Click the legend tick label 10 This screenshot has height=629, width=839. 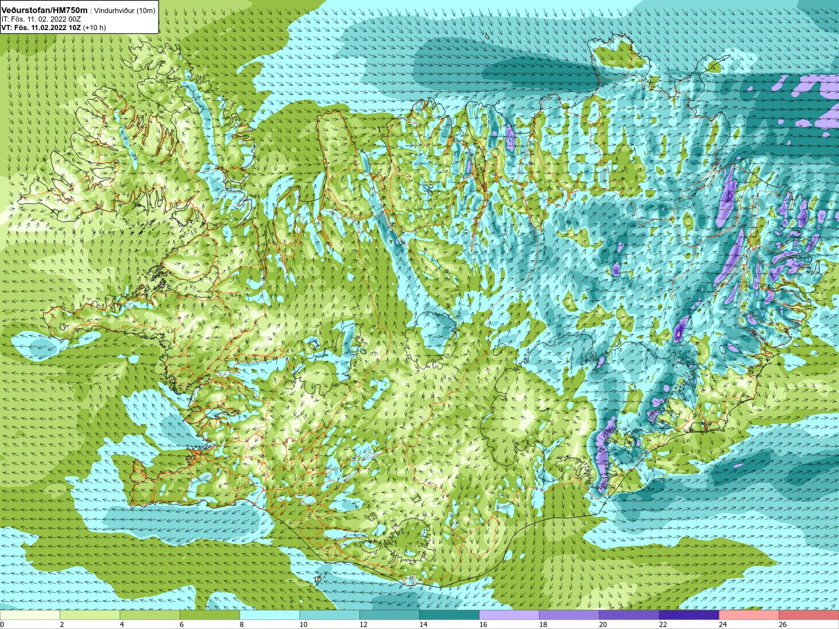click(x=303, y=624)
